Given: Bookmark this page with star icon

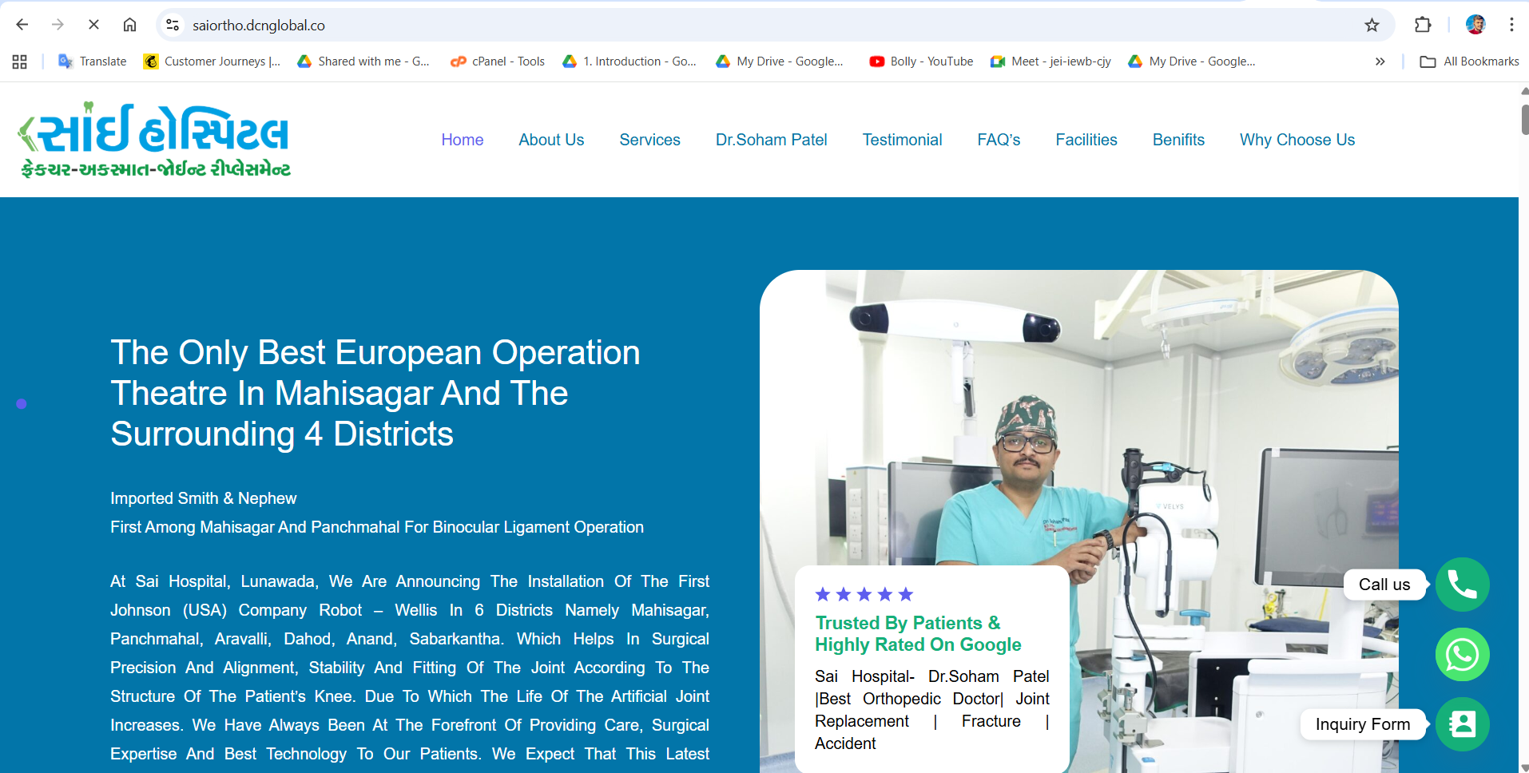Looking at the screenshot, I should [1372, 26].
